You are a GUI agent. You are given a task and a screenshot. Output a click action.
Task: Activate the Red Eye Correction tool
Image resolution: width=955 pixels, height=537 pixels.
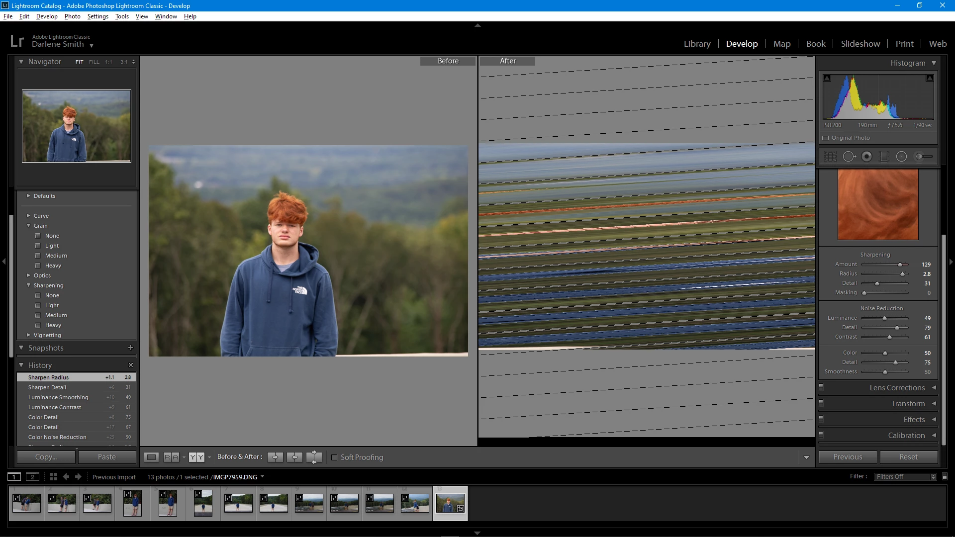point(866,157)
